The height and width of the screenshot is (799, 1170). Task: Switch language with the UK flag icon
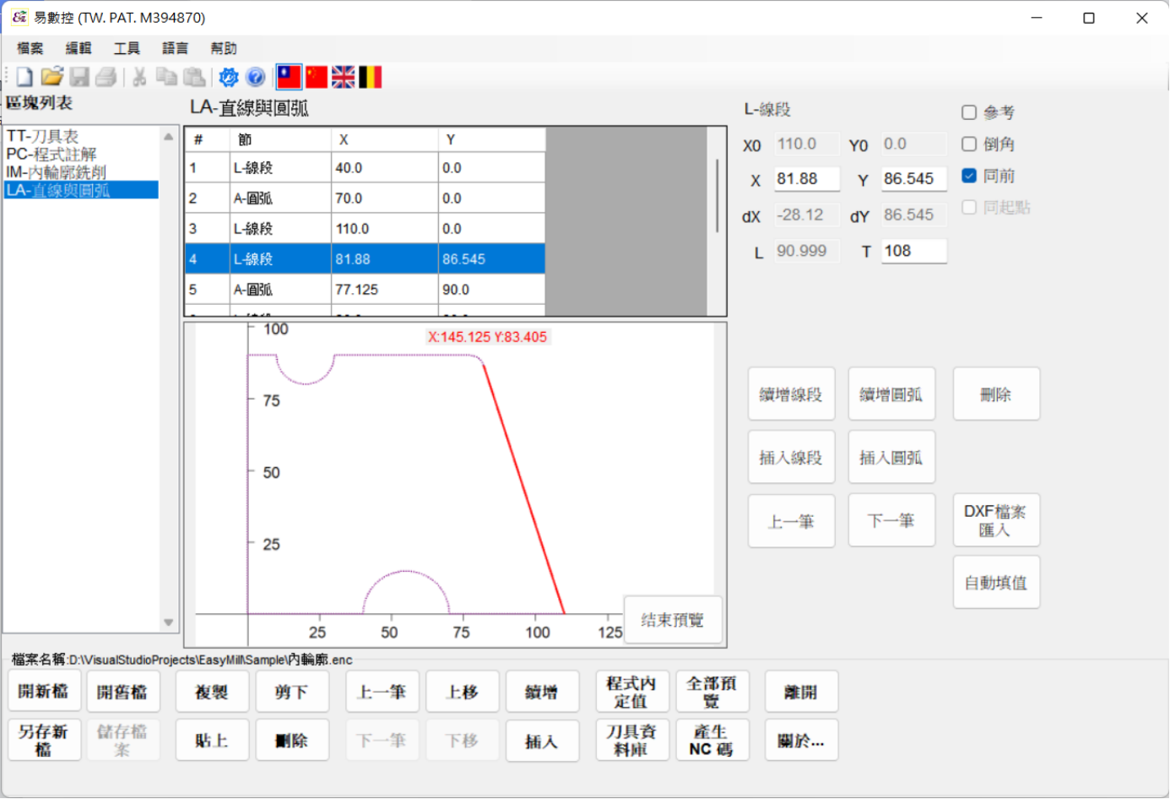(x=344, y=77)
